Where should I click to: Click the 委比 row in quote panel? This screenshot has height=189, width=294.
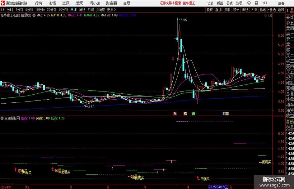(290, 17)
